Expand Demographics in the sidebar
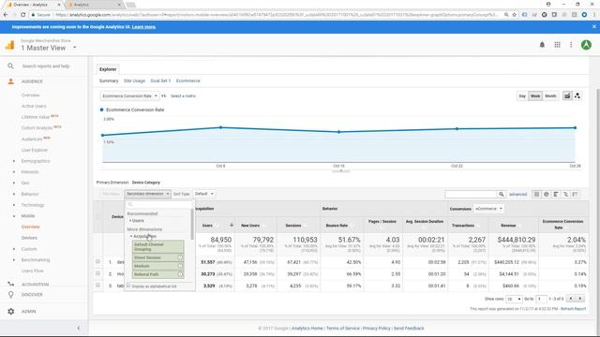600x337 pixels. click(14, 161)
